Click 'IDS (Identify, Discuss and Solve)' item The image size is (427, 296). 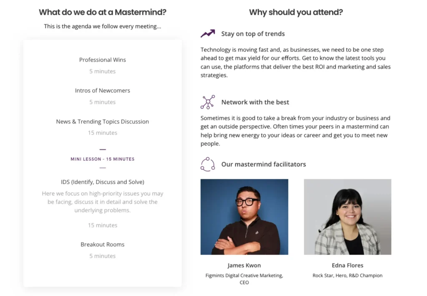pyautogui.click(x=103, y=182)
